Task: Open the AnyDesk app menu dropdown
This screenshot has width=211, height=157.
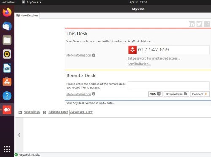Action: 32,2
